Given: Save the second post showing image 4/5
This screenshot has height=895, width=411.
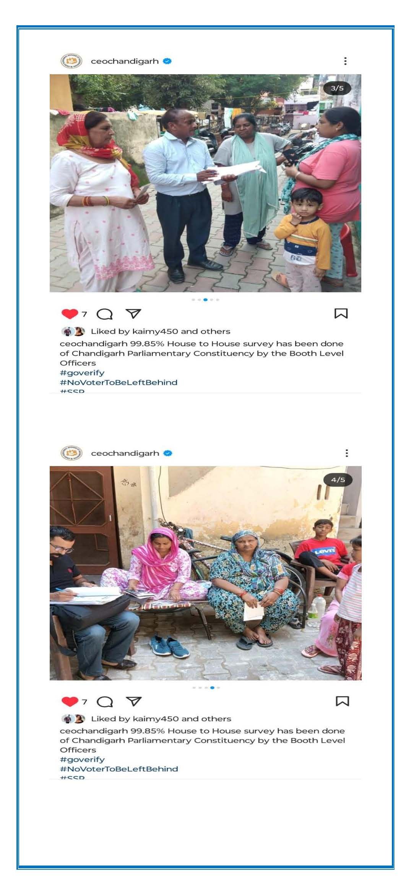Looking at the screenshot, I should (342, 701).
